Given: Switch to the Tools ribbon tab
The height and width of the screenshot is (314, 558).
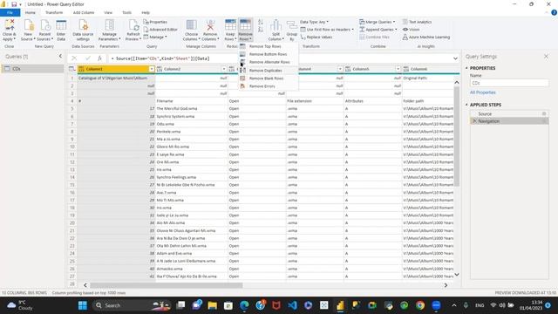Looking at the screenshot, I should pos(126,13).
